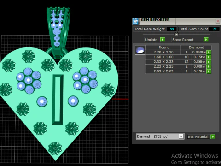221x166 pixels.
Task: Click the Total Gem Count label
Action: click(193, 29)
